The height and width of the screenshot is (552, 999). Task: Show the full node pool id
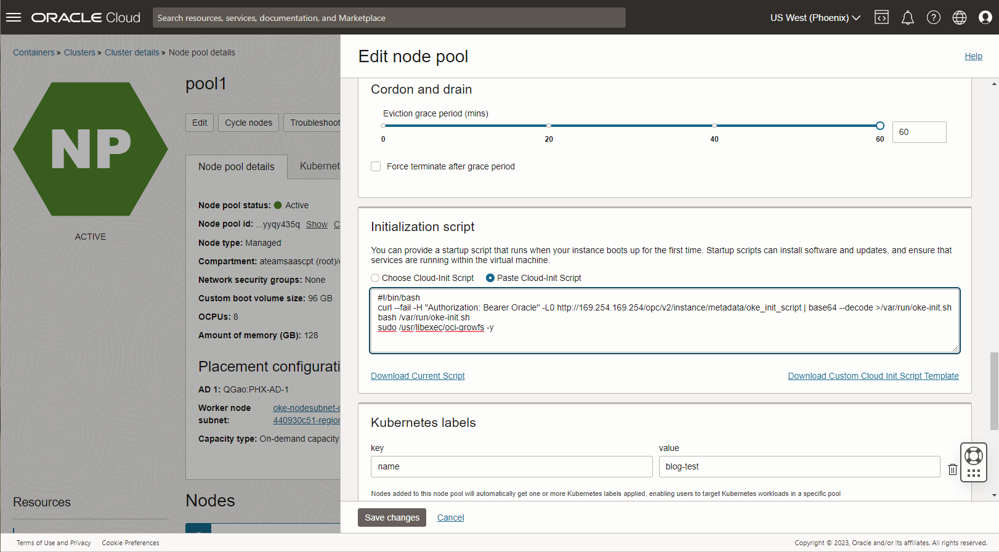point(317,224)
